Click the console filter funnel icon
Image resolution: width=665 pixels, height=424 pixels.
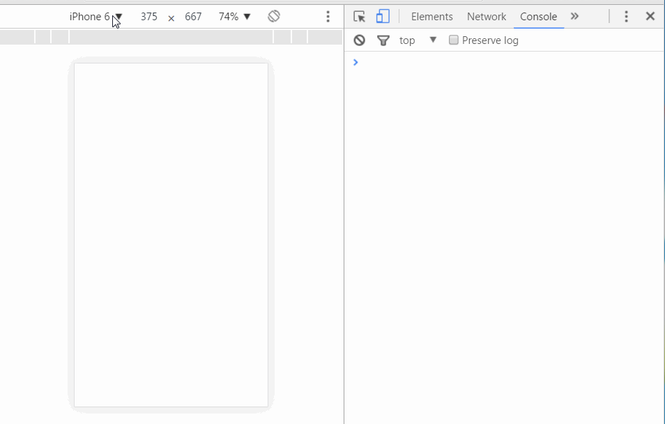pos(383,40)
